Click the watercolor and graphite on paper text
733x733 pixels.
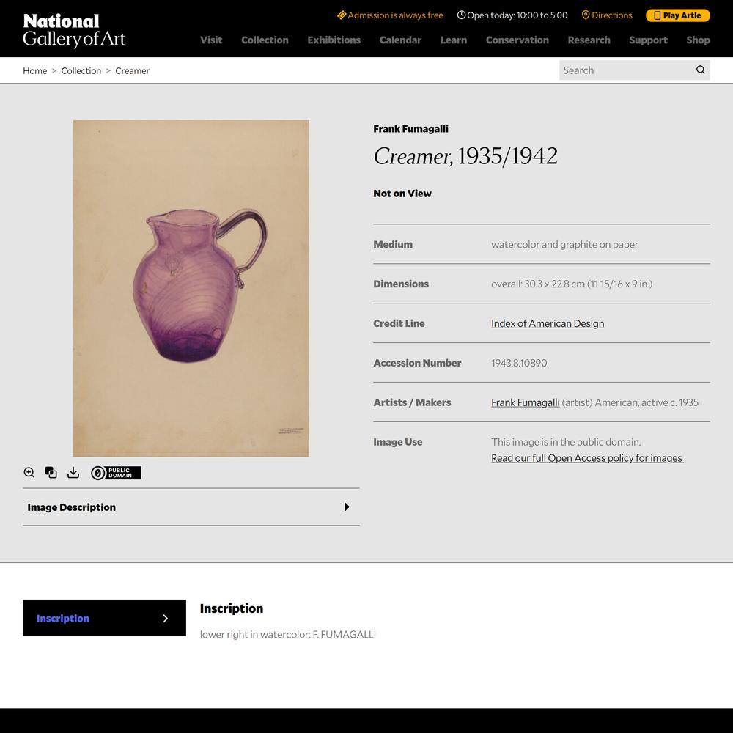[564, 245]
